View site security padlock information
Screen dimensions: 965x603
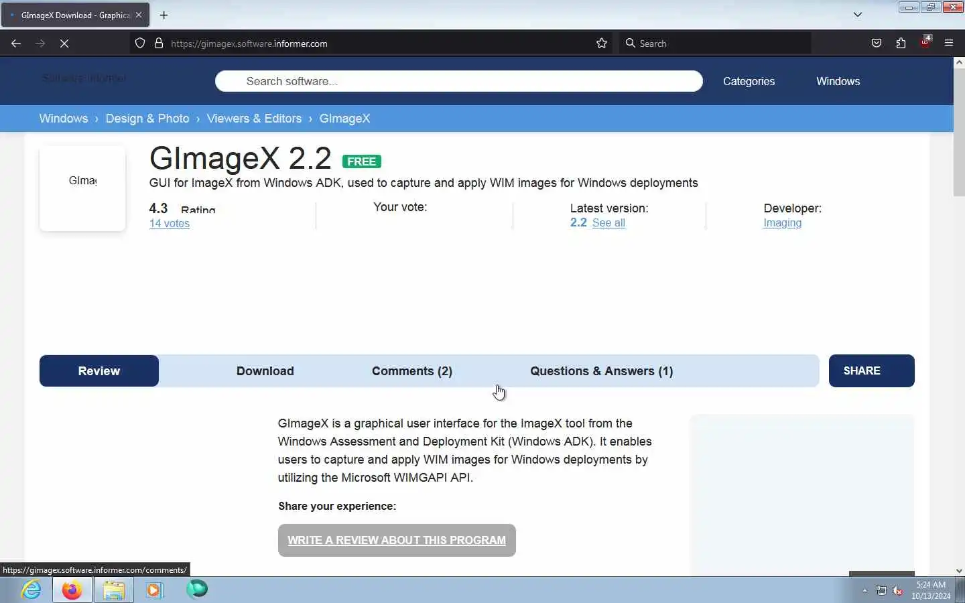pos(159,44)
